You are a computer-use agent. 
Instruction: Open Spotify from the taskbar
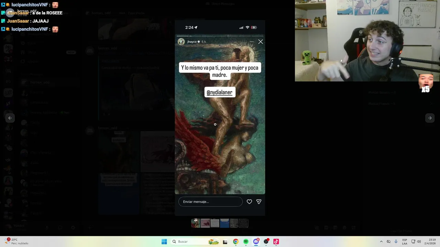246,242
